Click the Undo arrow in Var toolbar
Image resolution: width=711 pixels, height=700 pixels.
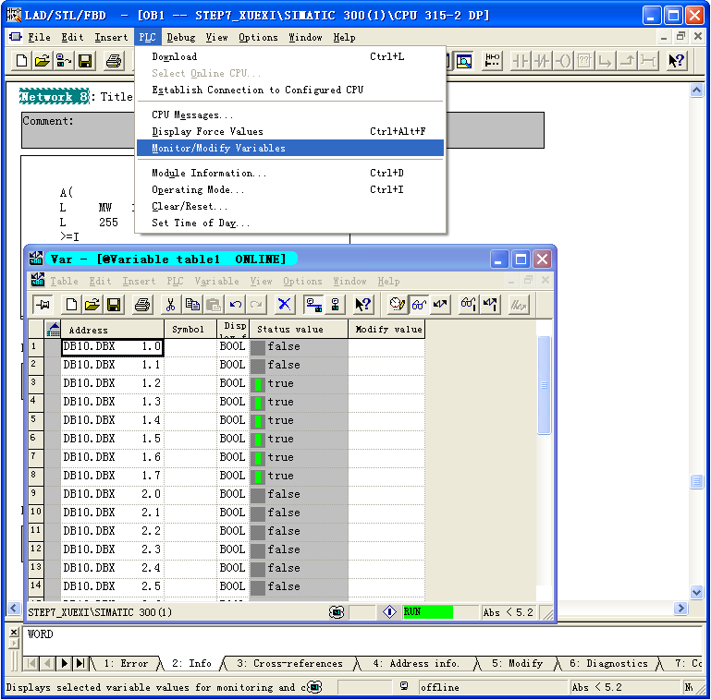tap(236, 304)
